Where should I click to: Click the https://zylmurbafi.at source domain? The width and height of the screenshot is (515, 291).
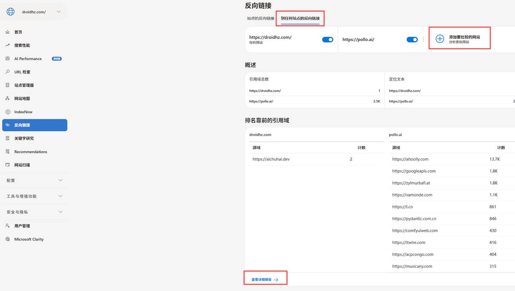411,183
